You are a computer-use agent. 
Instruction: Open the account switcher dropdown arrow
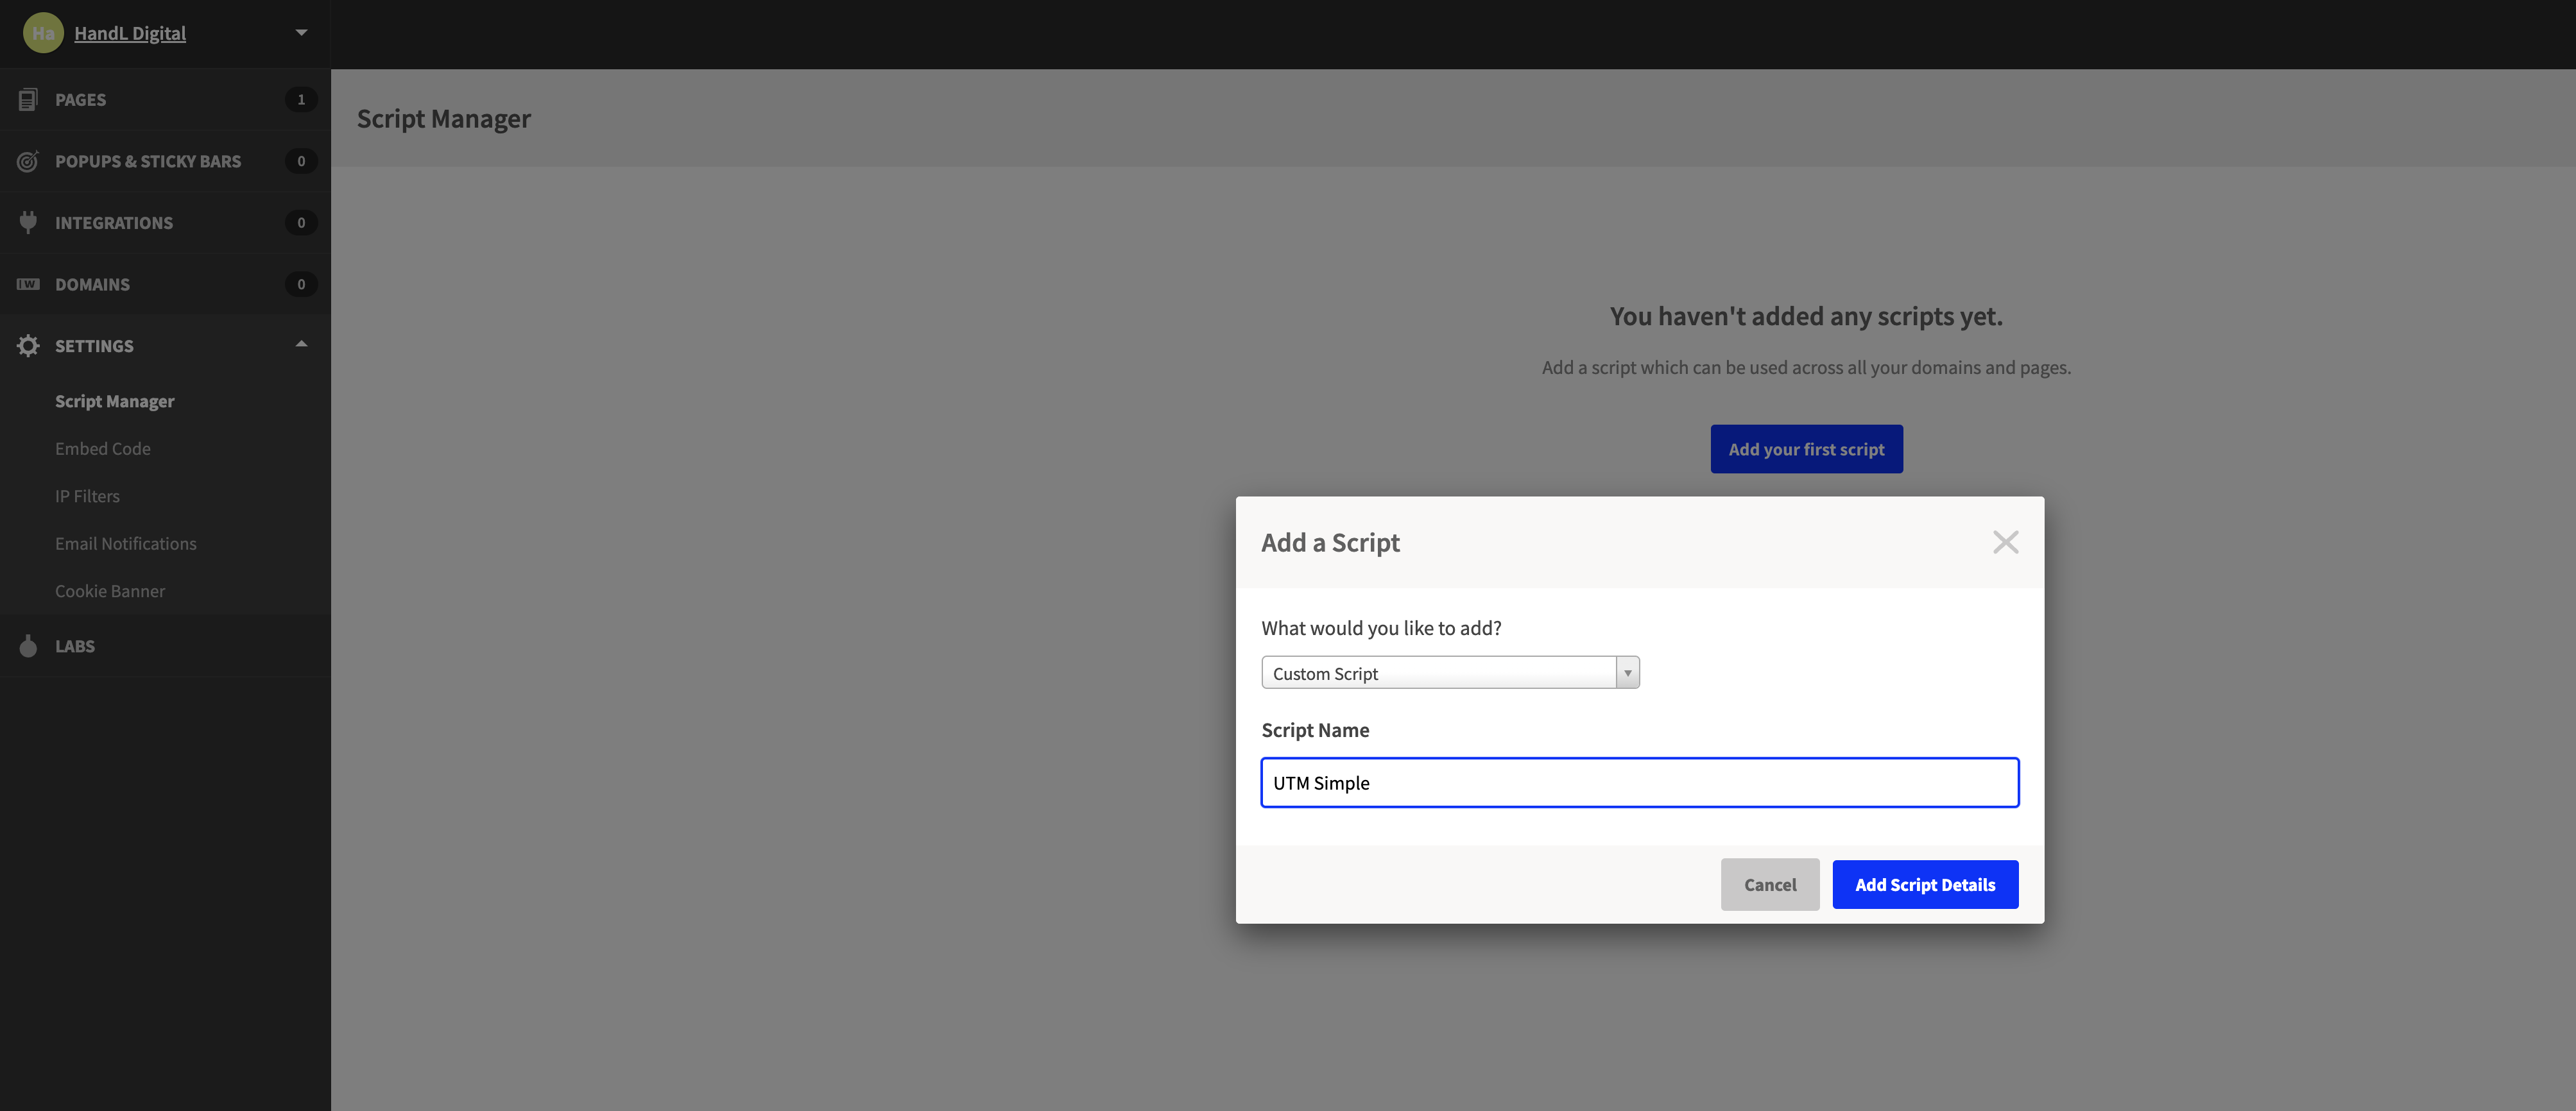pyautogui.click(x=301, y=33)
